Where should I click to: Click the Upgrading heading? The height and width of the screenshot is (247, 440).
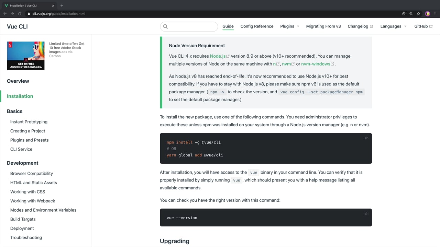coord(175,241)
